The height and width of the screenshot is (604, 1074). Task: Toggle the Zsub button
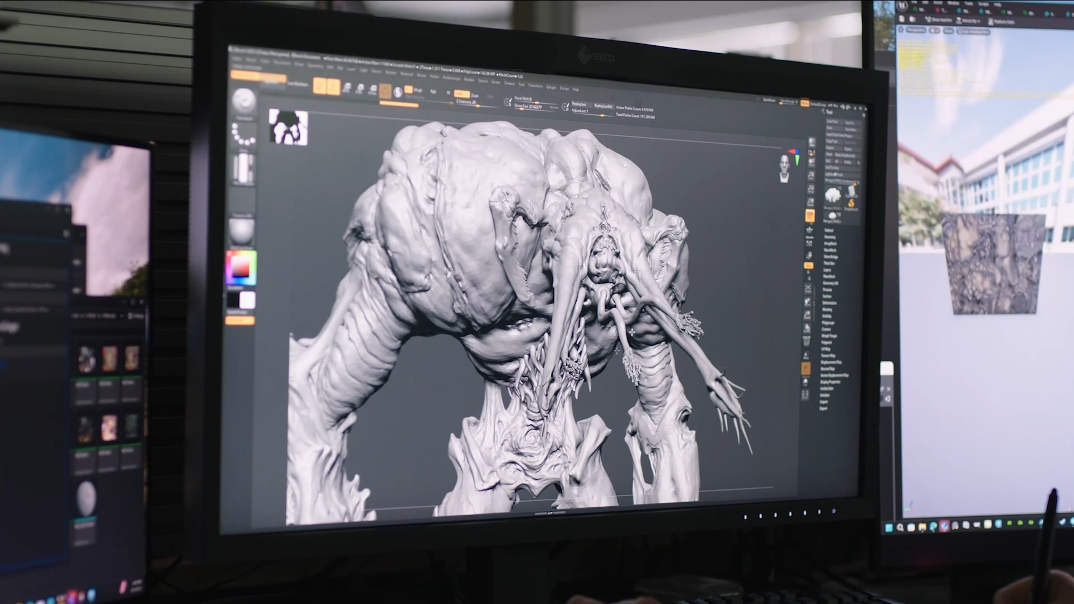475,96
